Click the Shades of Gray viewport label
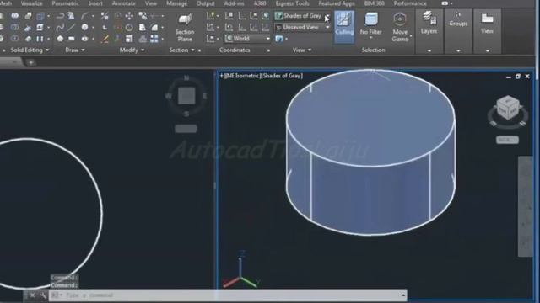Viewport: 540px width, 303px height. (281, 76)
